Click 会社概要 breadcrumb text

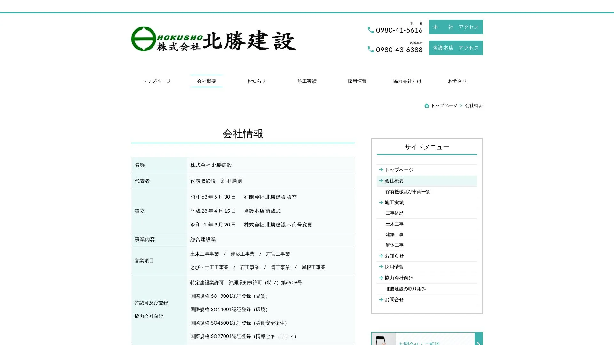(474, 105)
